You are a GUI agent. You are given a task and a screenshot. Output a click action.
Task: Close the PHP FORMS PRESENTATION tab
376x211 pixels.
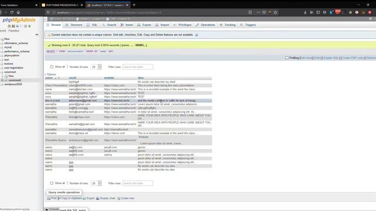(x=82, y=5)
